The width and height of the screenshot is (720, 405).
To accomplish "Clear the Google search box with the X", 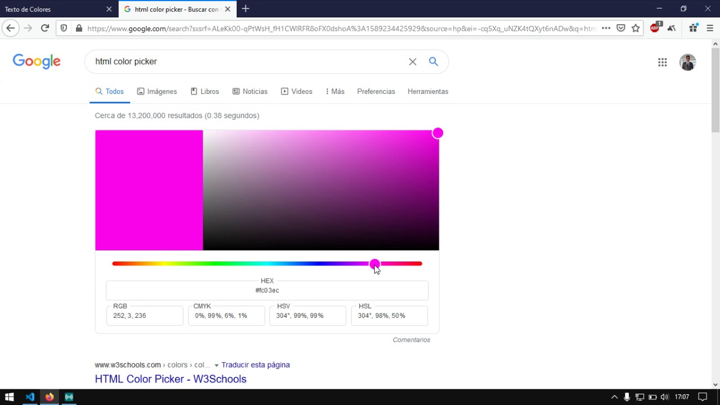I will pos(412,62).
